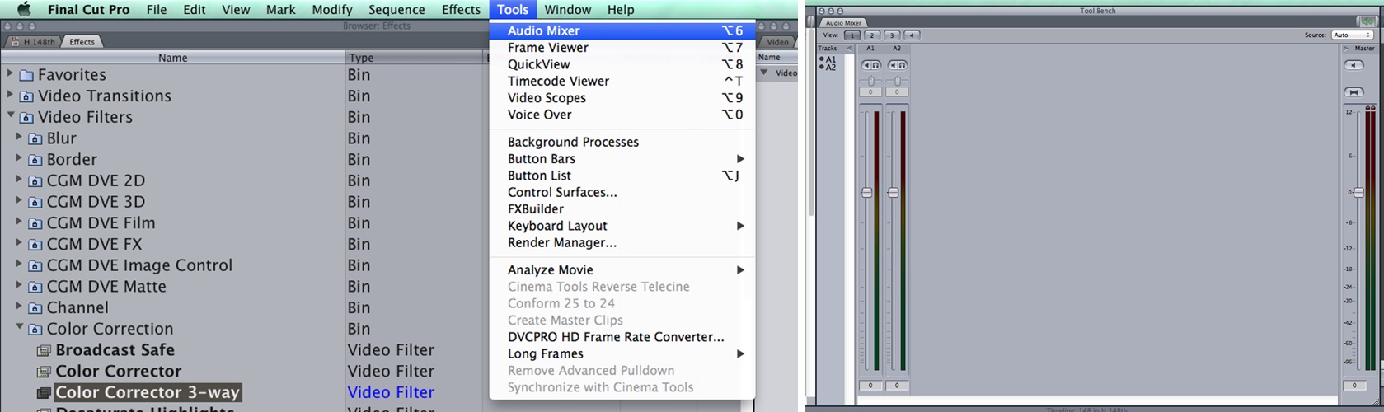
Task: Solo the A1 track with headphones button
Action: pyautogui.click(x=875, y=65)
